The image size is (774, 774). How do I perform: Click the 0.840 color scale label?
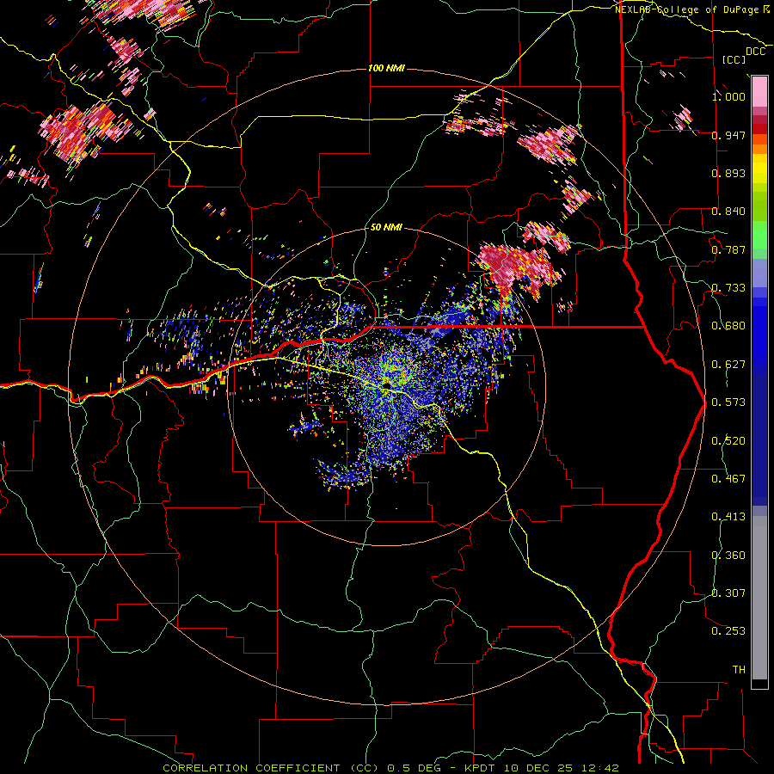coord(728,212)
